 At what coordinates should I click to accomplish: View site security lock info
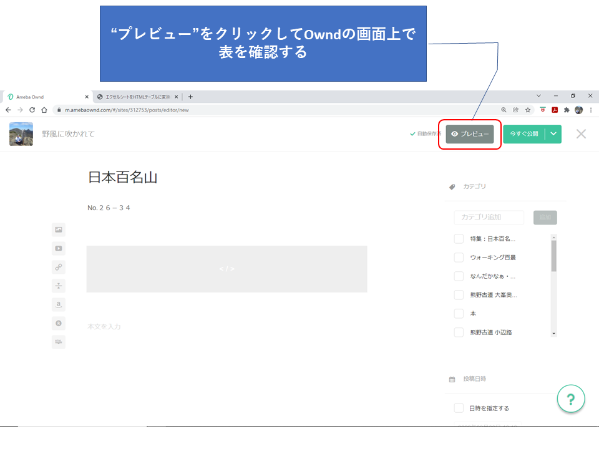coord(59,110)
